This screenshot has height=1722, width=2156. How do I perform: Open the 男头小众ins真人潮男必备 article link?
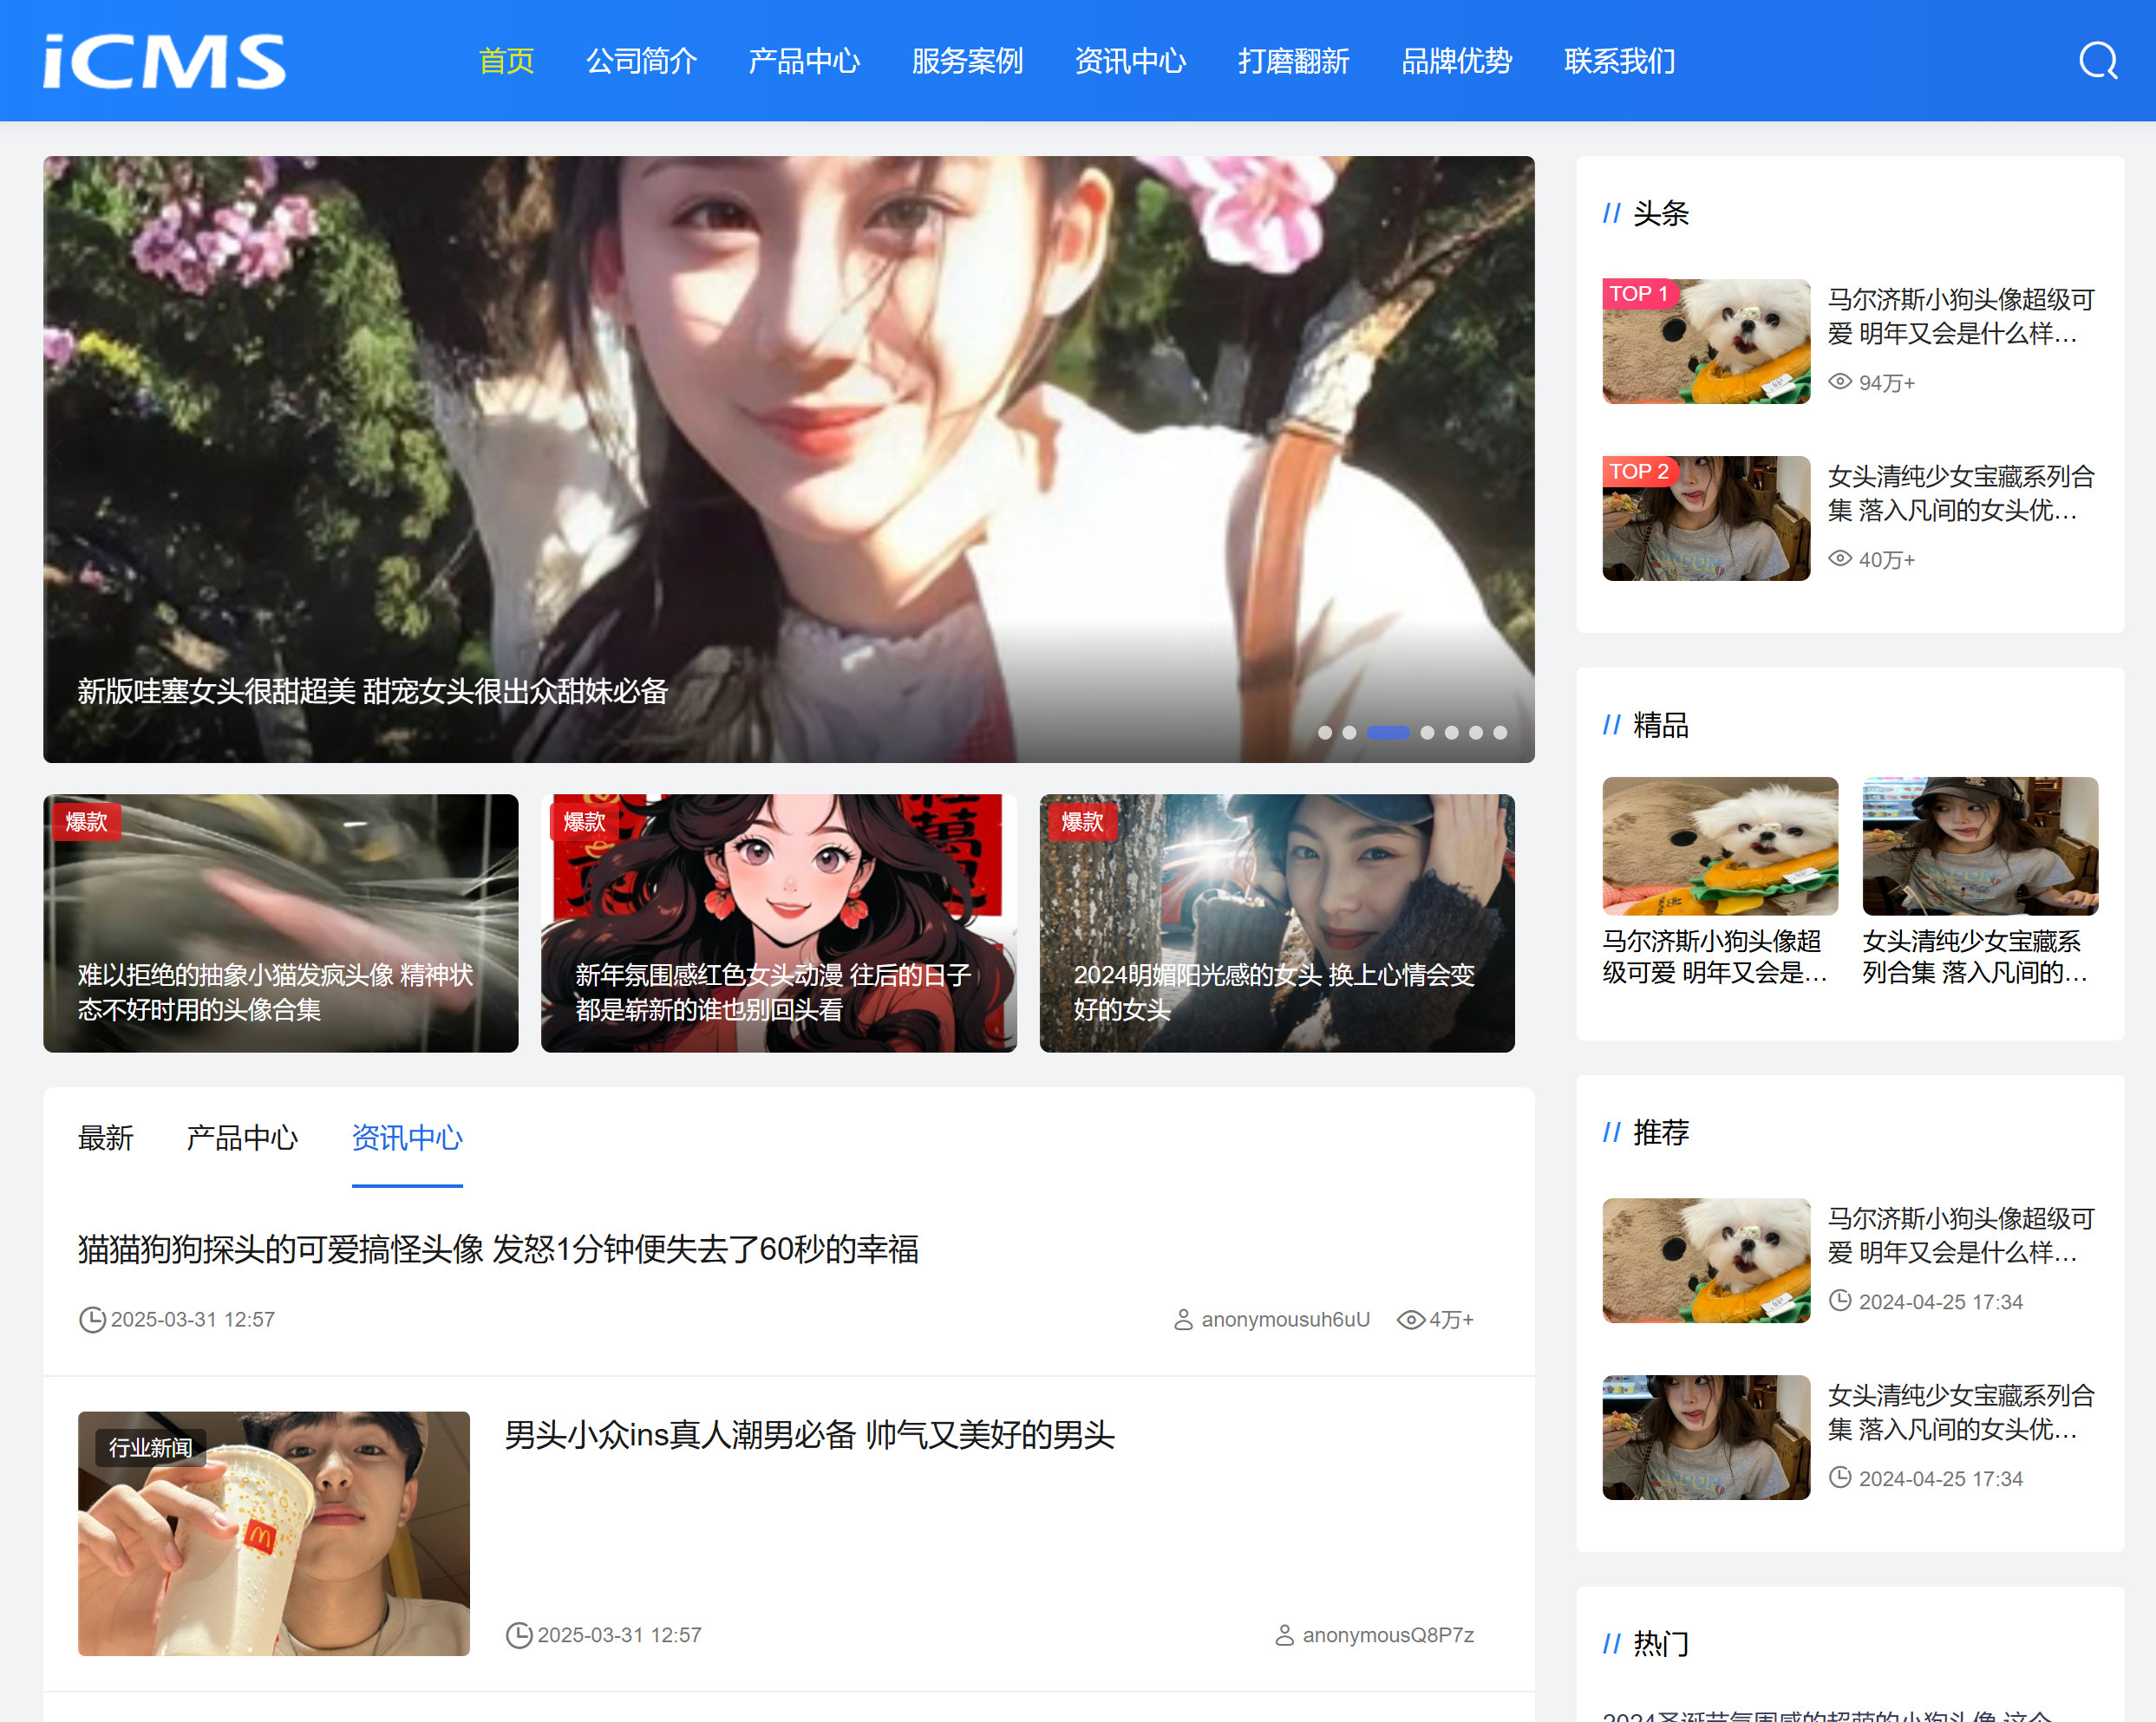tap(809, 1435)
